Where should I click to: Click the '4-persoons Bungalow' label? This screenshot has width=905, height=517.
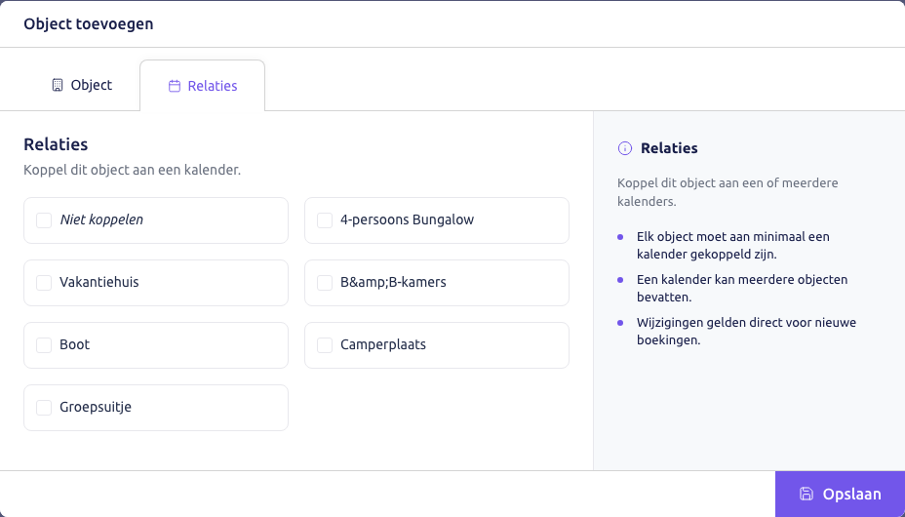(x=407, y=219)
